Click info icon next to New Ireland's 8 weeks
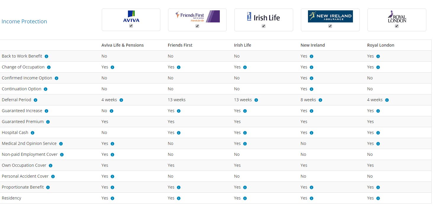 320,100
